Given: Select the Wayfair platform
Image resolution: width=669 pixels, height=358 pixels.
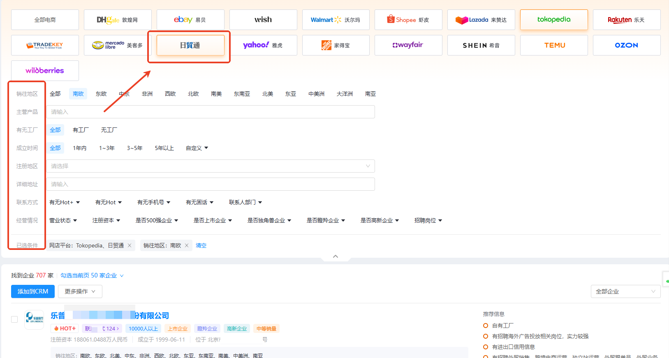Looking at the screenshot, I should (408, 45).
